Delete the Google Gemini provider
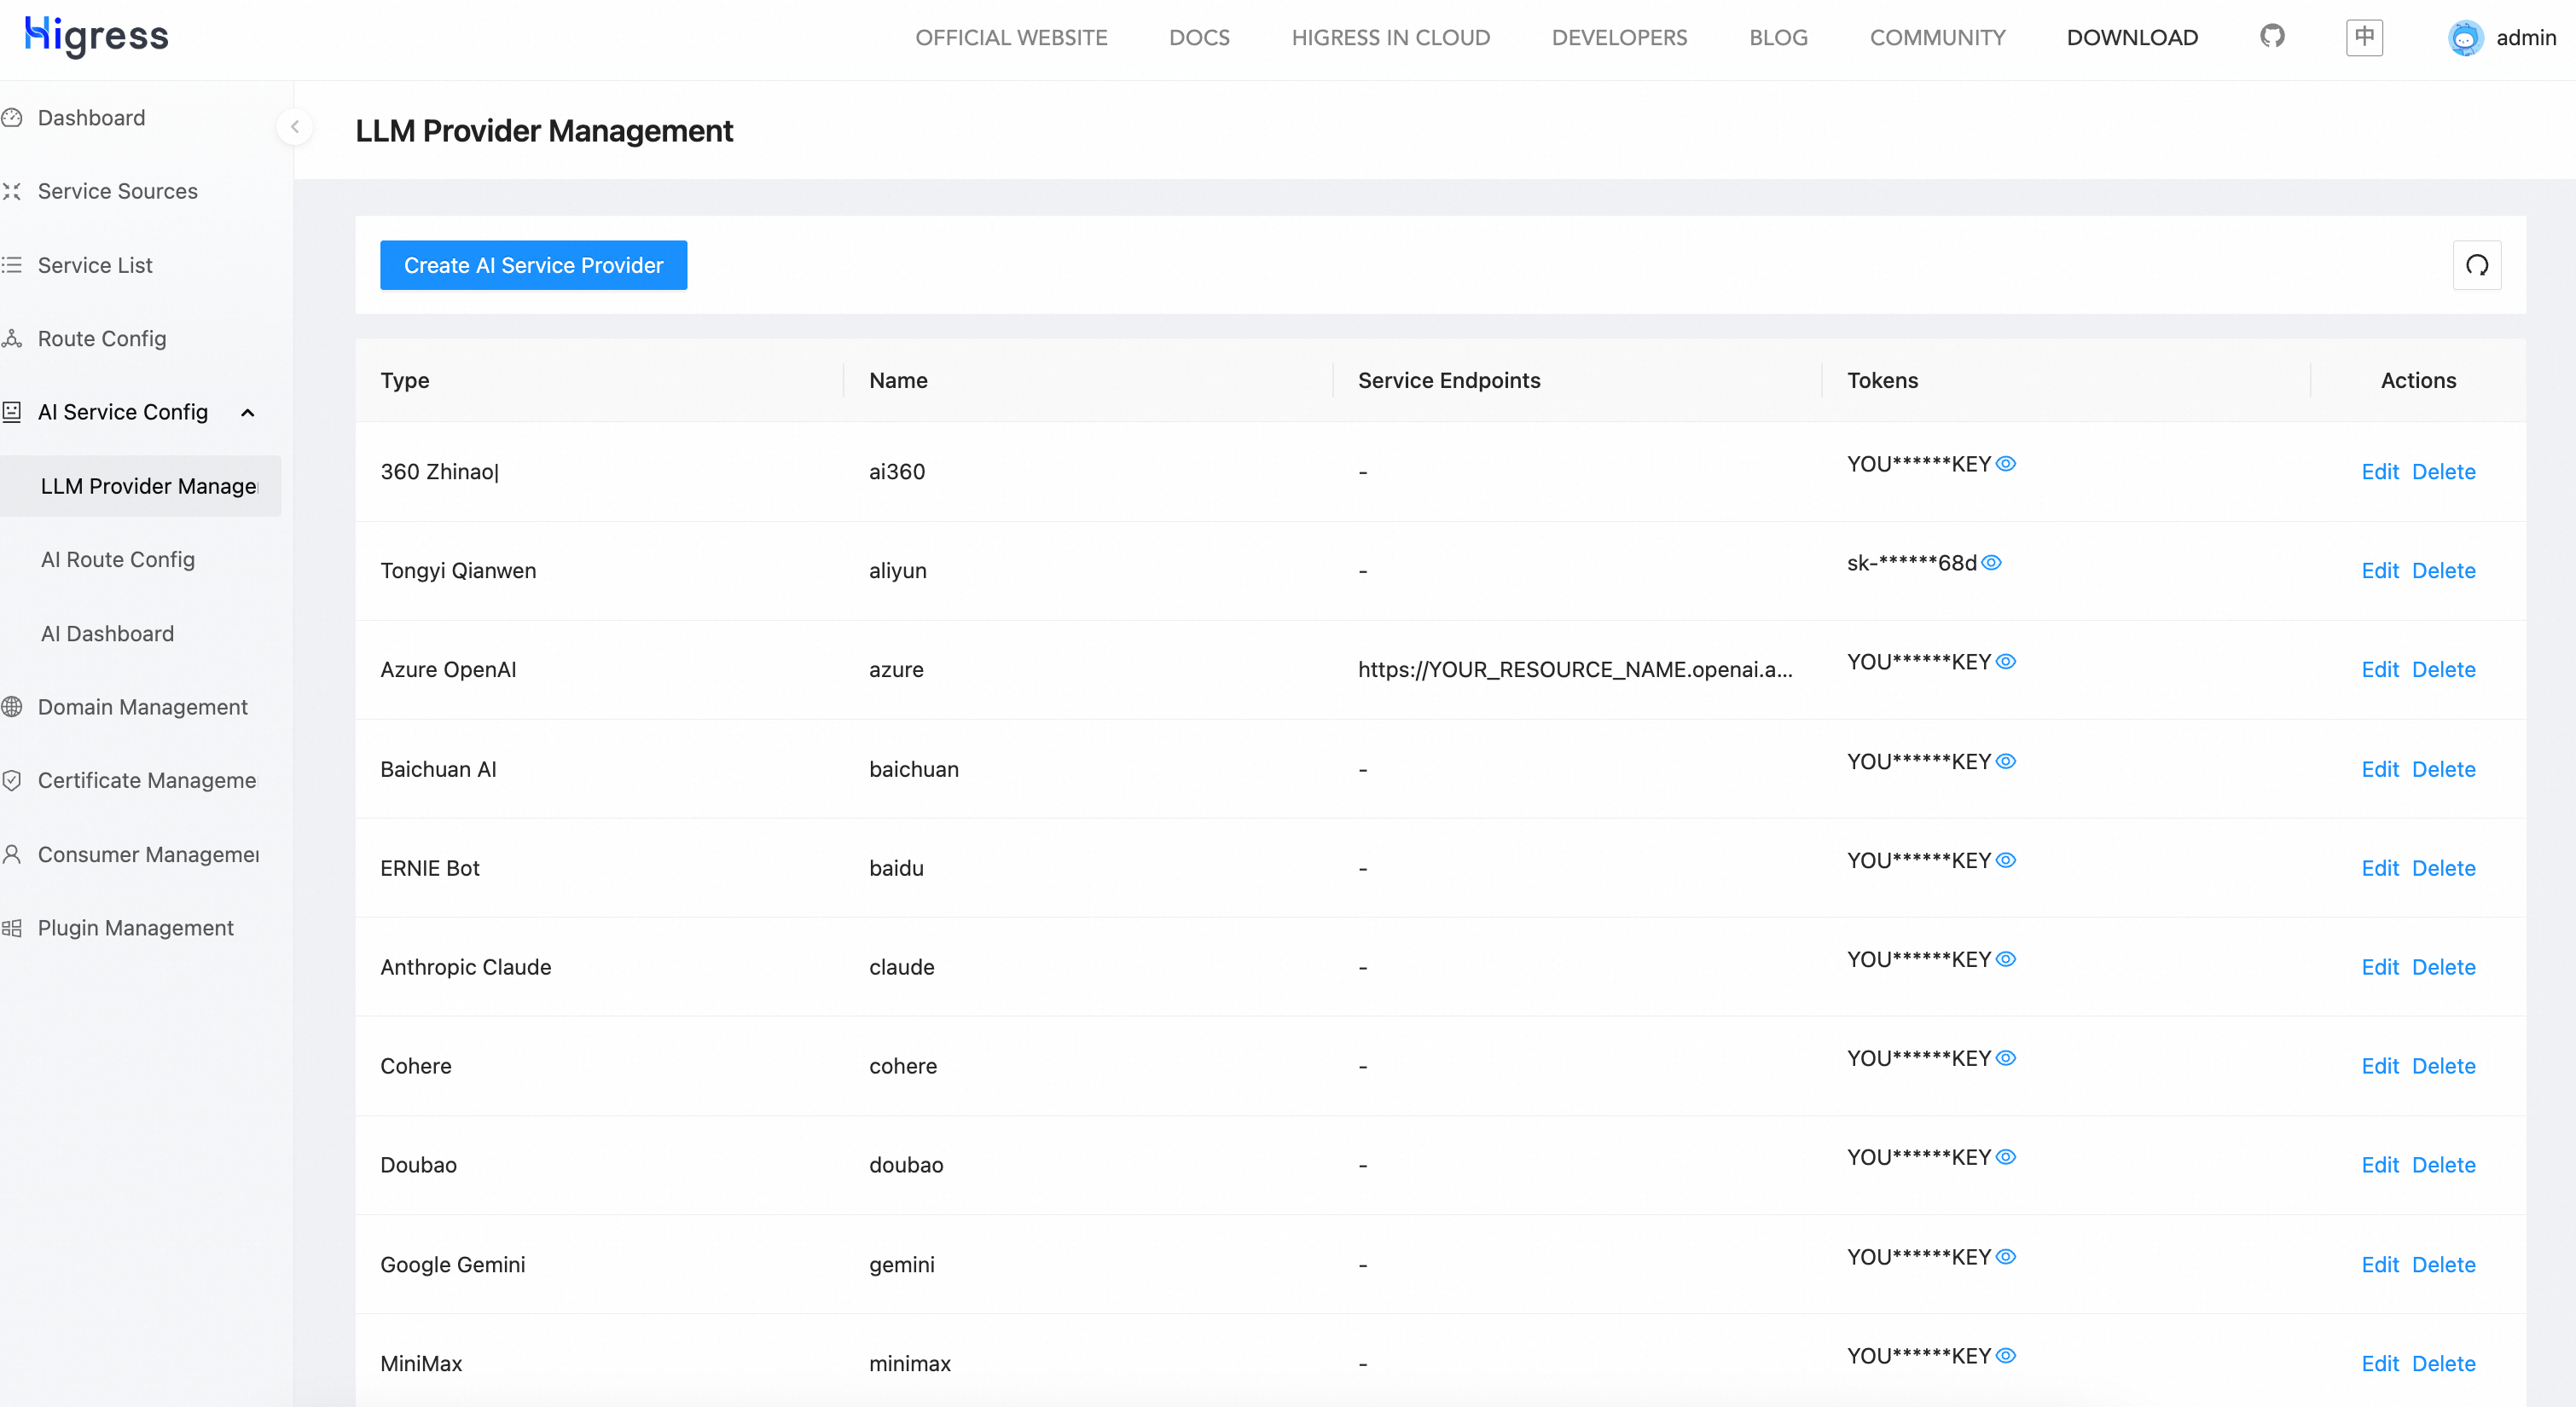This screenshot has width=2576, height=1407. coord(2443,1265)
